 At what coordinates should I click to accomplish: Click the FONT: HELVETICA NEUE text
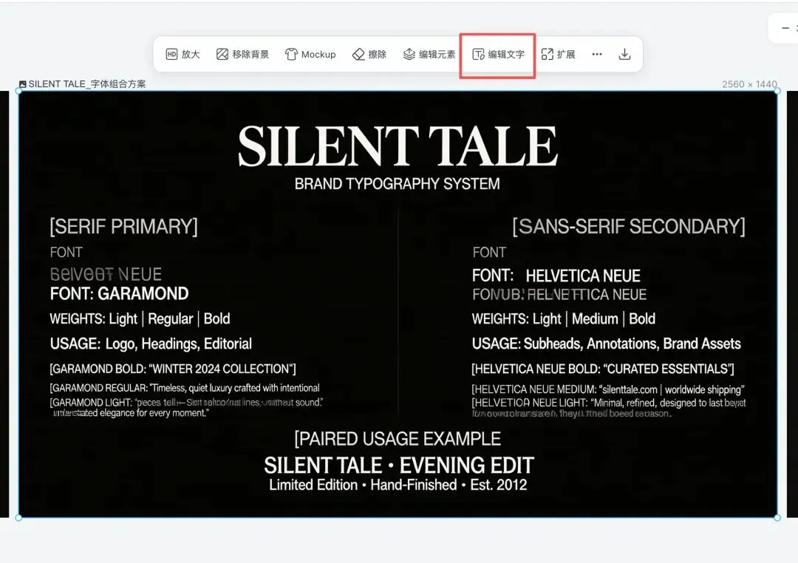pos(556,276)
